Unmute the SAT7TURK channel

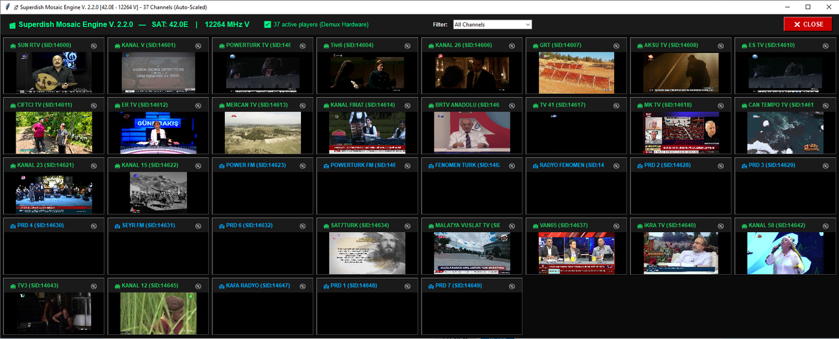point(407,226)
